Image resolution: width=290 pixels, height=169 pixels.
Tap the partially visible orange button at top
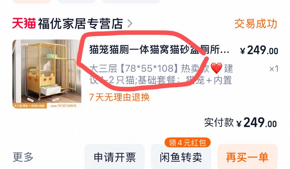pos(32,2)
